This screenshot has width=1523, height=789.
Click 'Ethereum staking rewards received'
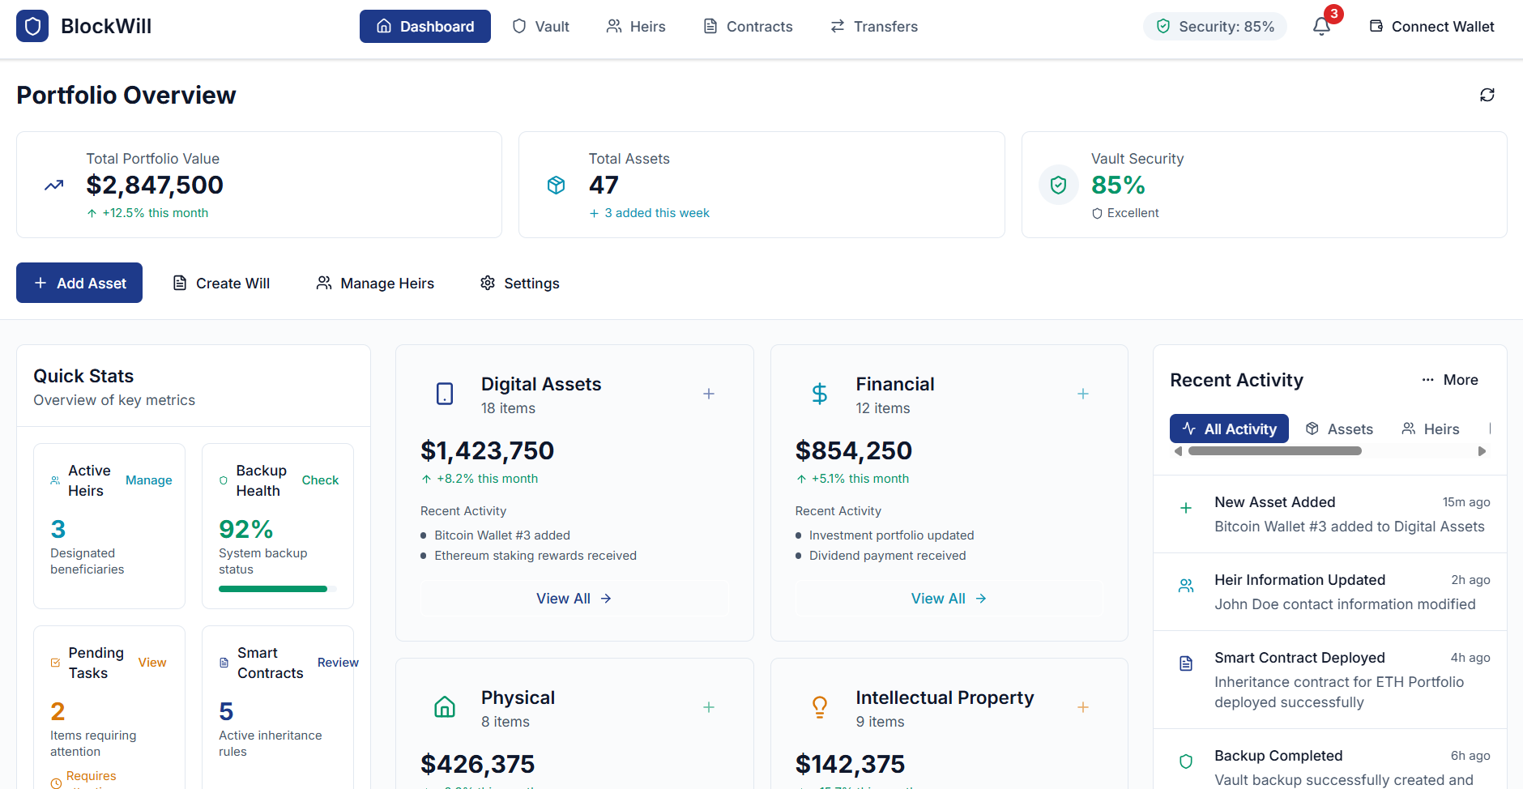point(535,556)
